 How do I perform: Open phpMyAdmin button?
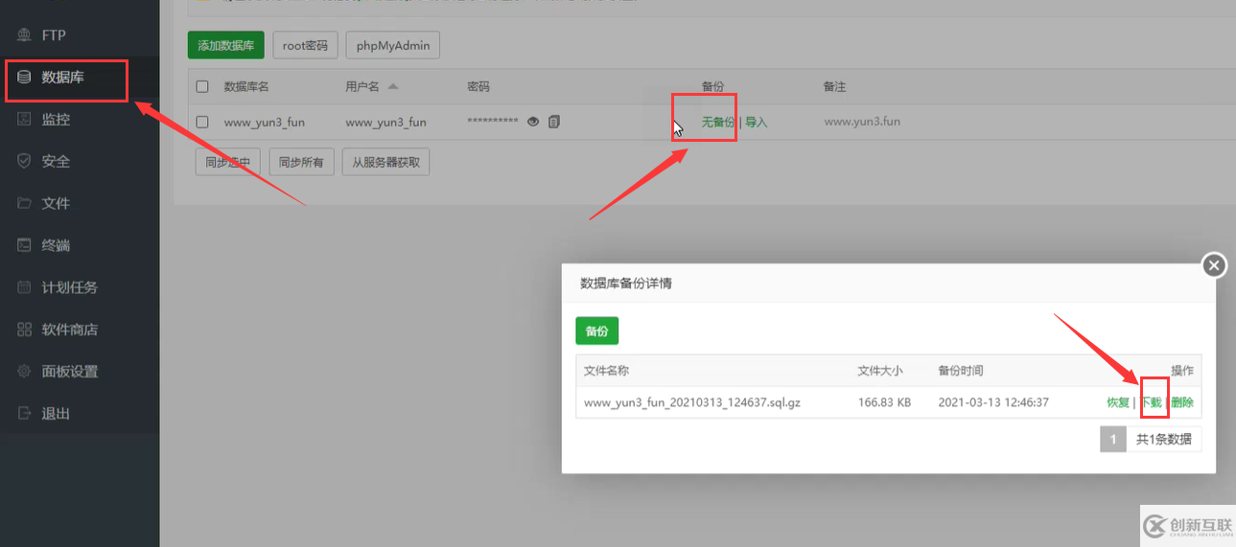393,45
